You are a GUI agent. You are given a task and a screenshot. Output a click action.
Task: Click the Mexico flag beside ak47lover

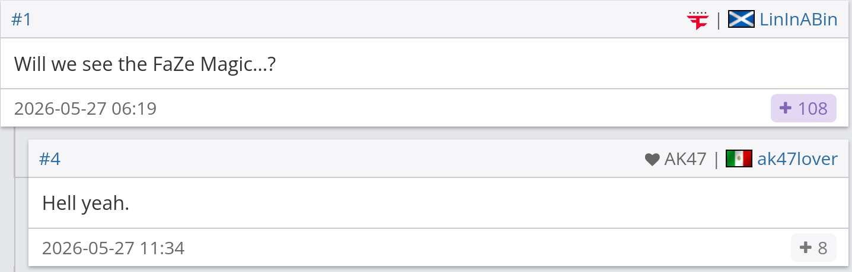coord(739,159)
